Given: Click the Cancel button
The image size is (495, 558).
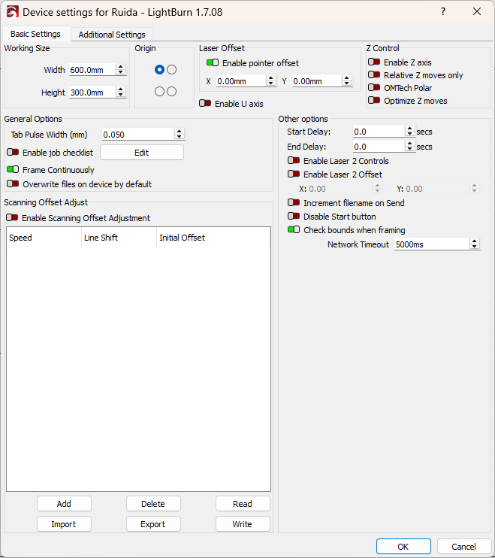Looking at the screenshot, I should coord(463,546).
